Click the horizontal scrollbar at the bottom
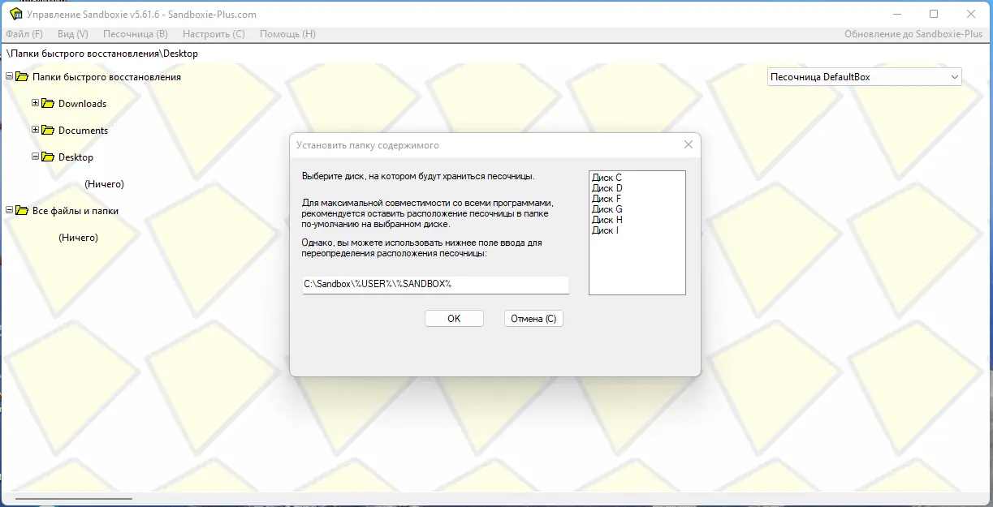This screenshot has height=507, width=993. [x=73, y=499]
